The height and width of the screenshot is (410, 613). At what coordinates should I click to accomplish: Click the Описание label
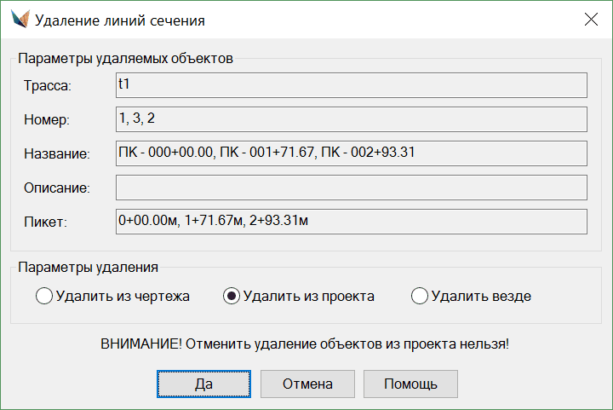click(x=57, y=188)
